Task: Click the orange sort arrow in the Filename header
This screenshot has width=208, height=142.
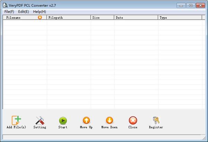Action: point(40,17)
